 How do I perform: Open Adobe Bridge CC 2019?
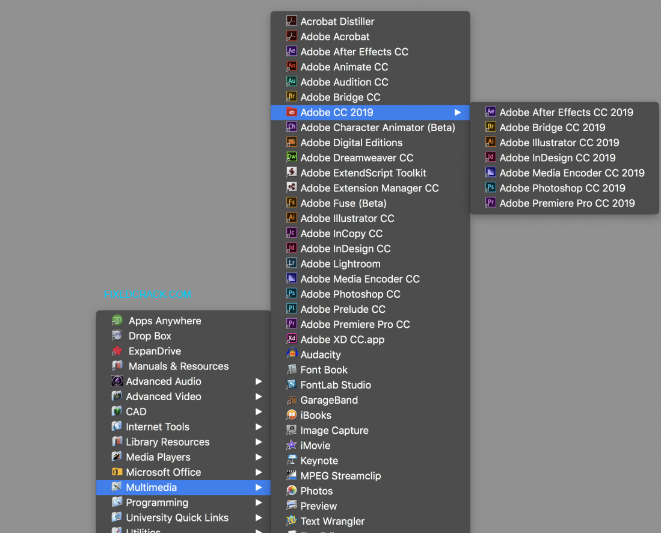click(564, 128)
